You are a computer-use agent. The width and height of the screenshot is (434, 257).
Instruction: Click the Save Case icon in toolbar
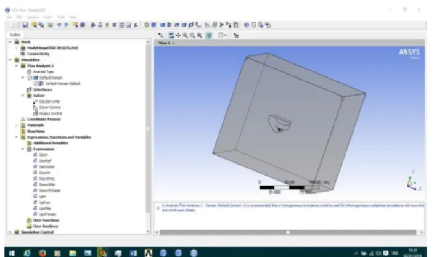(x=25, y=25)
